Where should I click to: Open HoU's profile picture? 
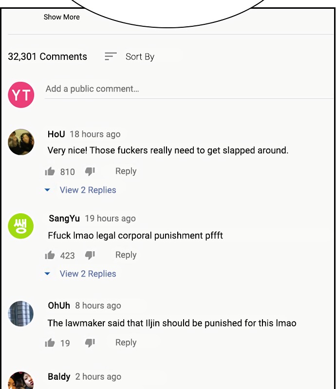[x=21, y=142]
